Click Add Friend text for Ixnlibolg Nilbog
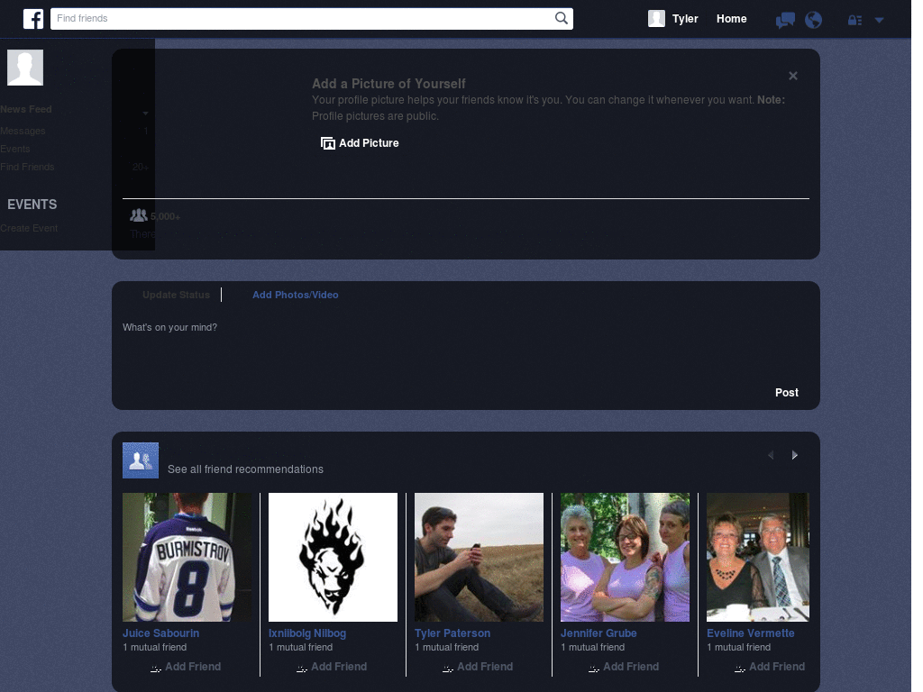Image resolution: width=923 pixels, height=692 pixels. pos(339,667)
